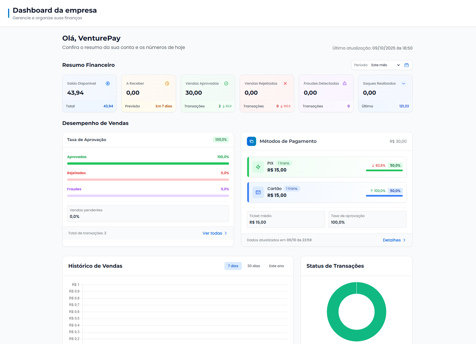Click the card icon beside Métodos de Pagamento
Image resolution: width=476 pixels, height=344 pixels.
251,141
